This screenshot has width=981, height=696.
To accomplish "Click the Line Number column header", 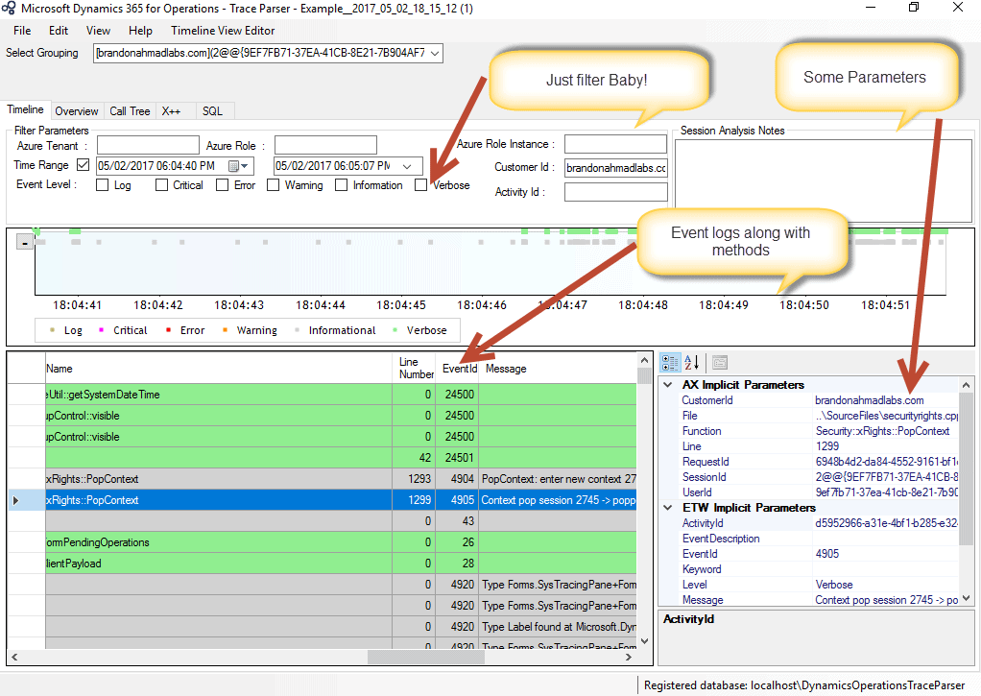I will click(x=416, y=368).
